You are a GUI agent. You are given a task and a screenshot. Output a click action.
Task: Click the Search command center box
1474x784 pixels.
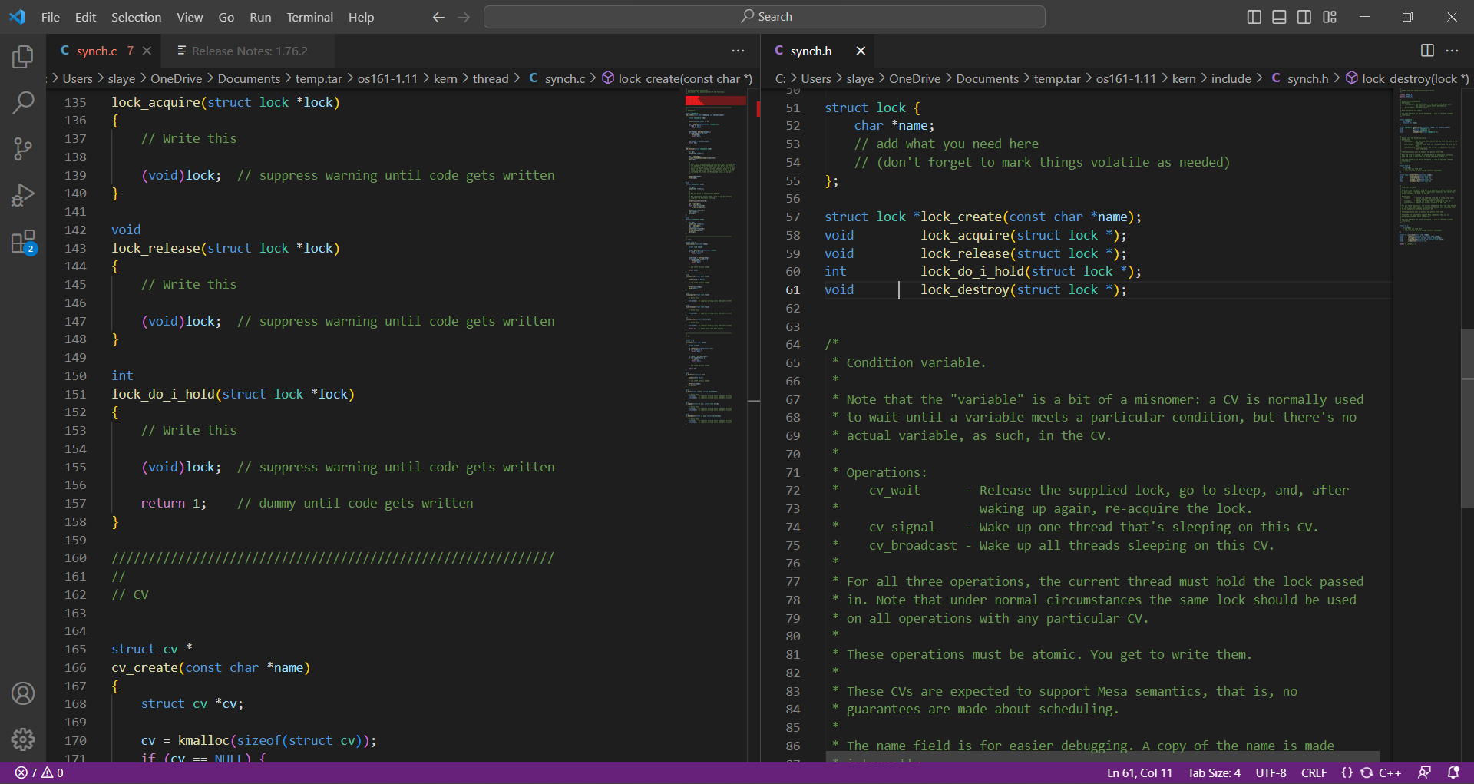pos(765,17)
